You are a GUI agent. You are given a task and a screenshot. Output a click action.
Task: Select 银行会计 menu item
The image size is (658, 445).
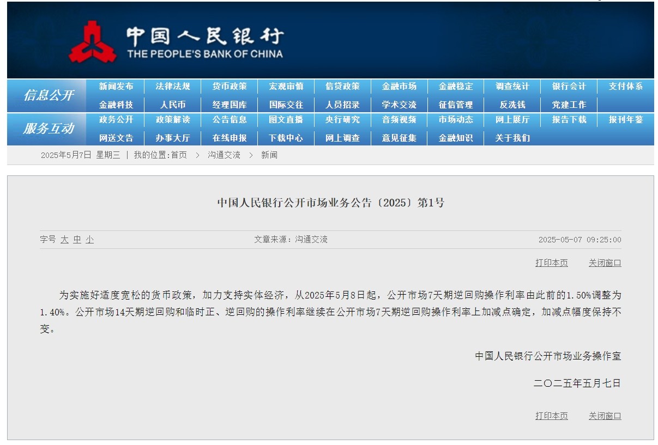point(569,87)
